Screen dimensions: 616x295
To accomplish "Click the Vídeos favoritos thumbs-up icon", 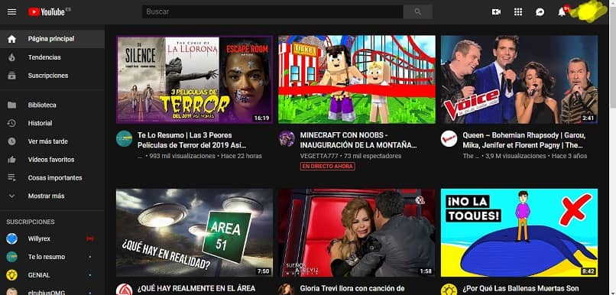I will point(11,160).
